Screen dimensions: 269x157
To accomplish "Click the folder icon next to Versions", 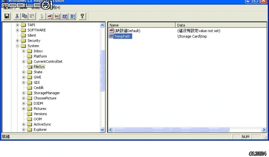I will pos(29,114).
